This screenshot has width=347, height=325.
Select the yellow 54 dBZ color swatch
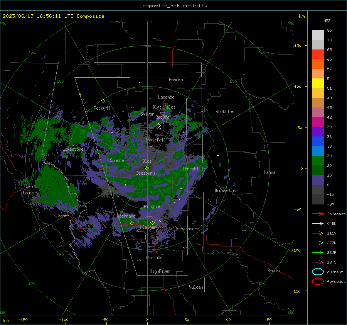(318, 83)
